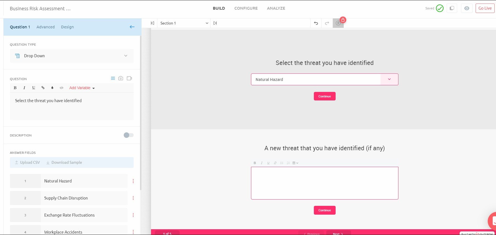496x235 pixels.
Task: Open the Question Type Drop Down selector
Action: pos(72,56)
